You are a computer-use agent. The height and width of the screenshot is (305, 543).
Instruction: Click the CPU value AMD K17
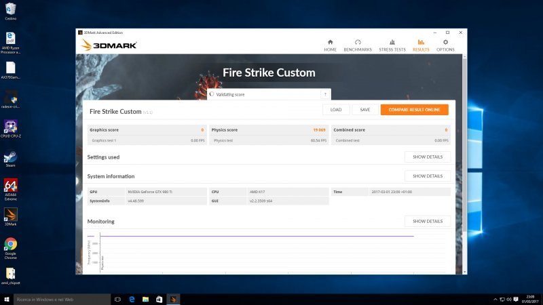point(257,192)
